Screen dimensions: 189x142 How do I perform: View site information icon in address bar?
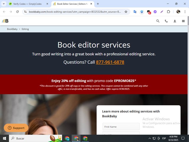25,12
